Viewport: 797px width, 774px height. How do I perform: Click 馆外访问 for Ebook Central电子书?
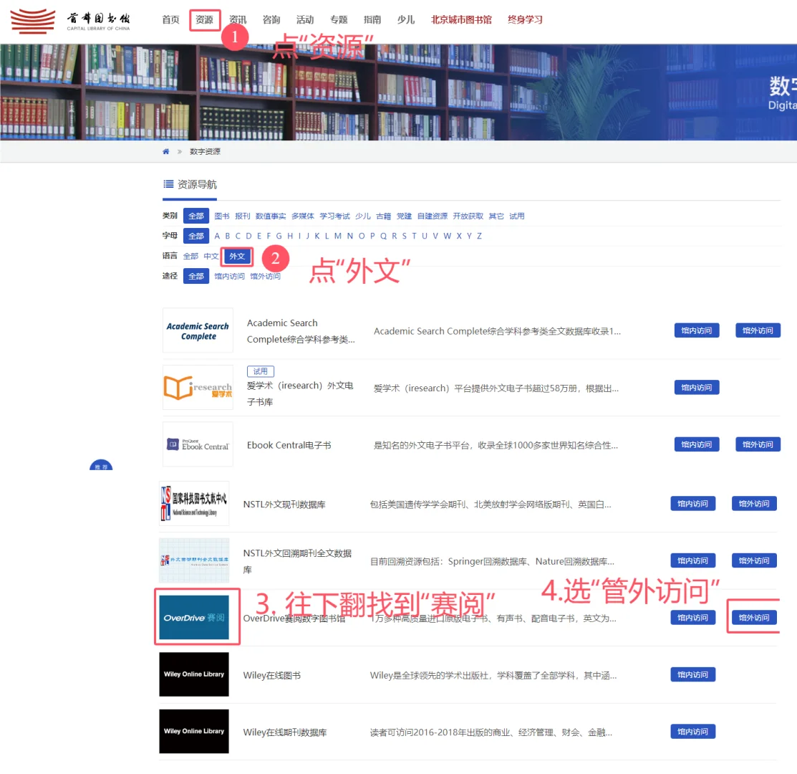pyautogui.click(x=758, y=444)
